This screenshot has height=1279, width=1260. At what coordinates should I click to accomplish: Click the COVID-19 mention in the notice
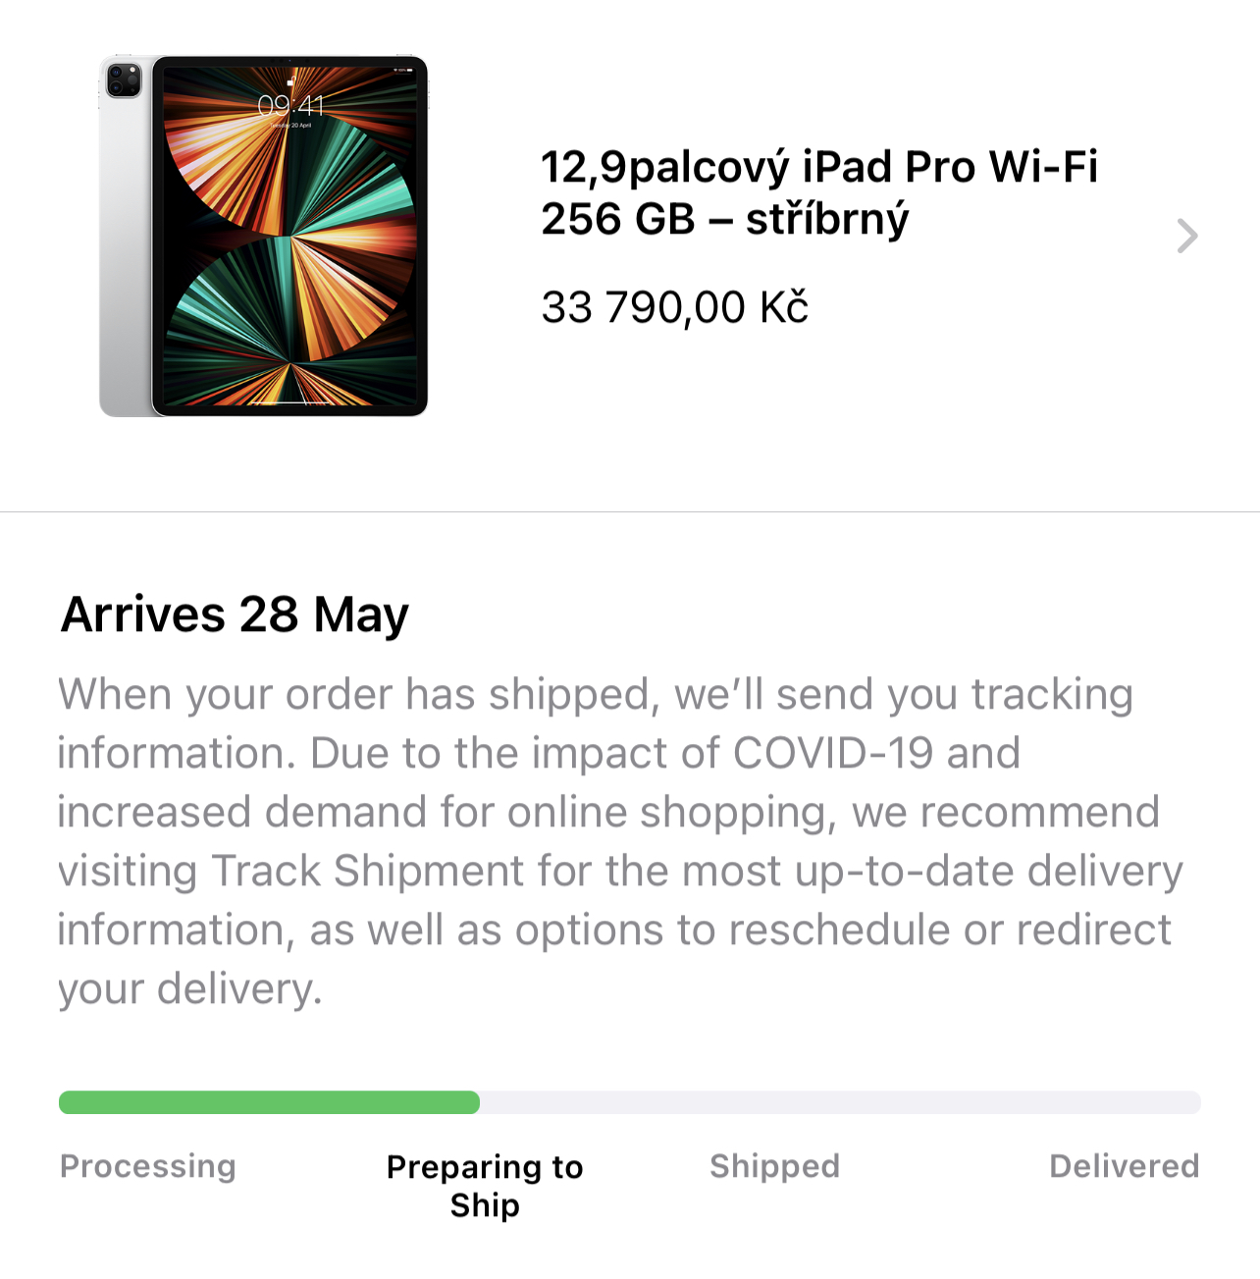click(x=833, y=753)
